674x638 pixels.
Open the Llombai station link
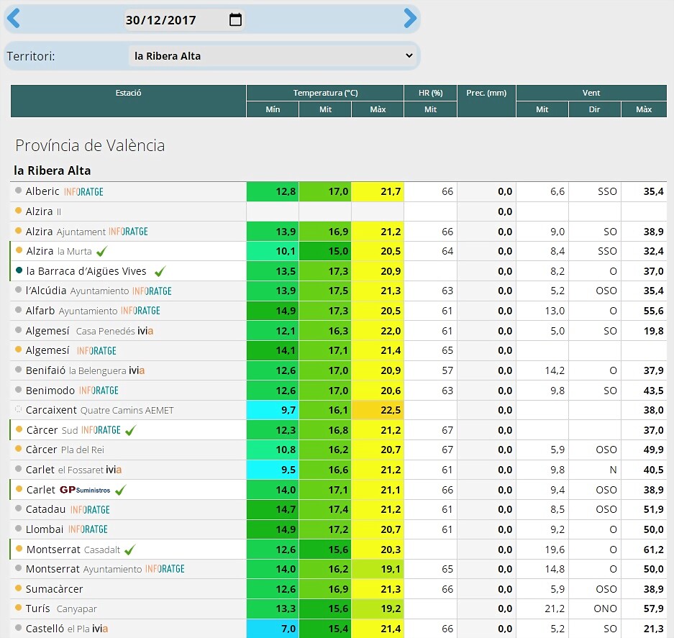[45, 529]
